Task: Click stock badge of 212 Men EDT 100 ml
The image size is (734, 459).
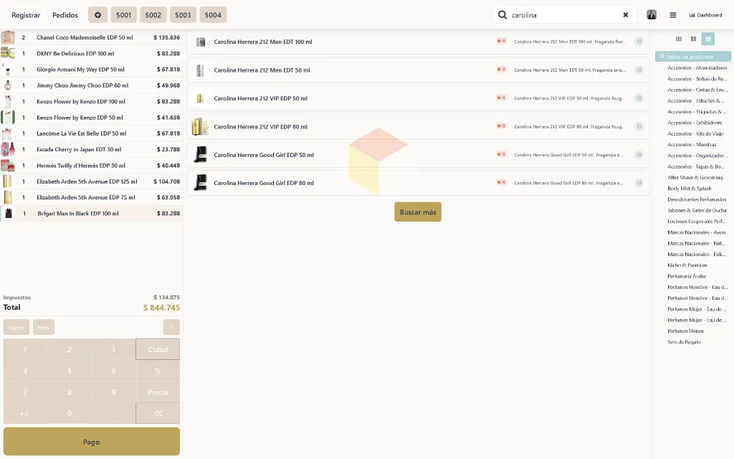Action: coord(501,41)
